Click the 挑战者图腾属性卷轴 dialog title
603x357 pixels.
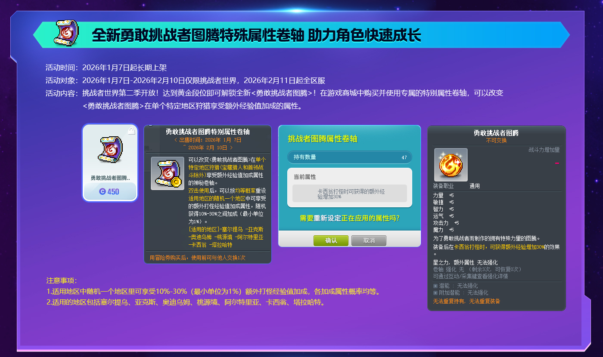322,139
